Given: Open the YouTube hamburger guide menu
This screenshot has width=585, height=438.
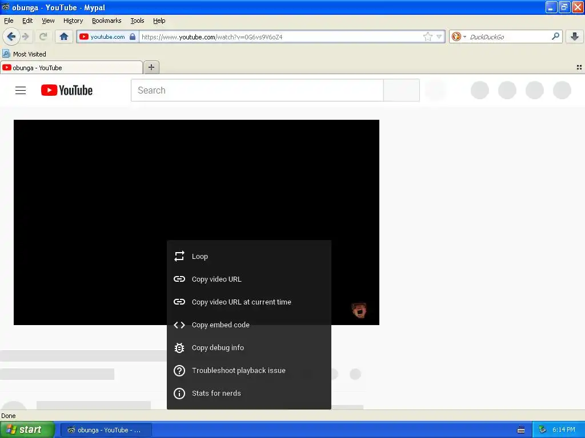Looking at the screenshot, I should 21,90.
